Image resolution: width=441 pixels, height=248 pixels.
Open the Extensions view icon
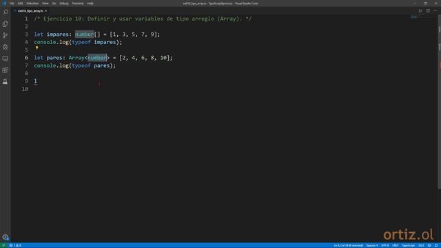[5, 70]
